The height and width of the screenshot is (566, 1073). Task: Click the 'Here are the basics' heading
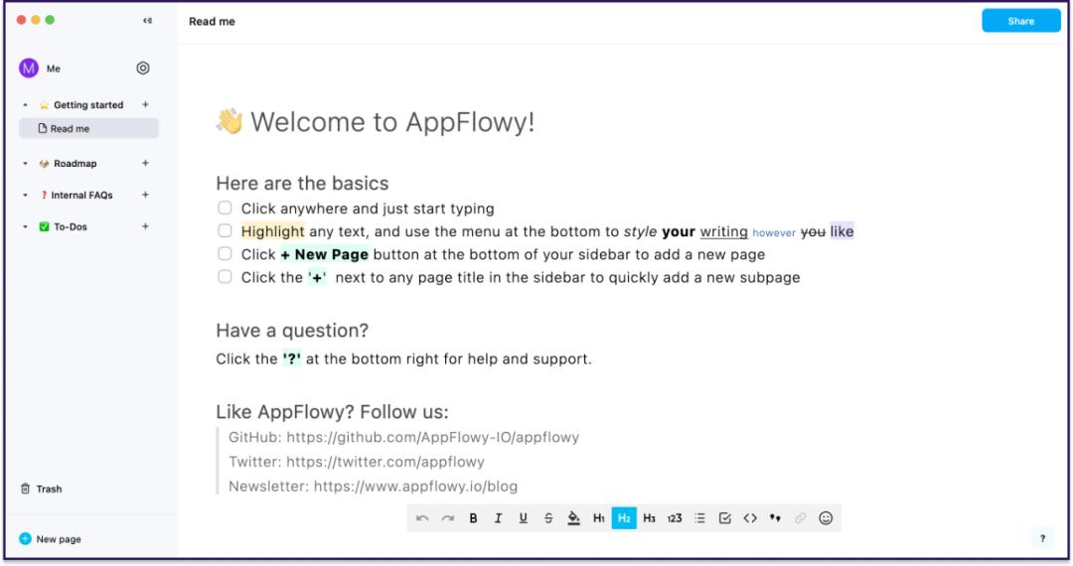point(302,183)
